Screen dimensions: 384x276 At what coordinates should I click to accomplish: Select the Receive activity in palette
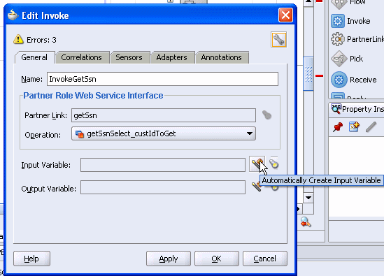(x=354, y=80)
